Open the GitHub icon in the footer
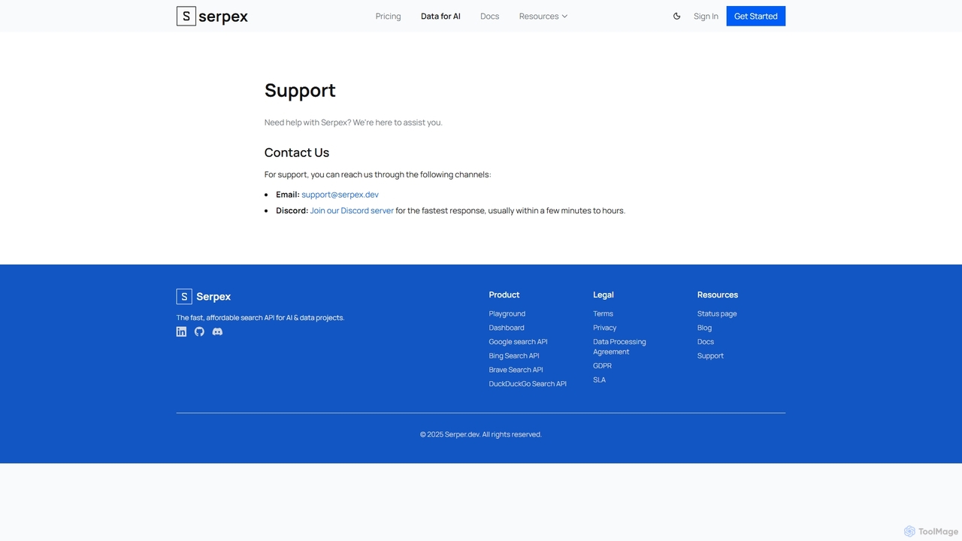 (x=199, y=331)
